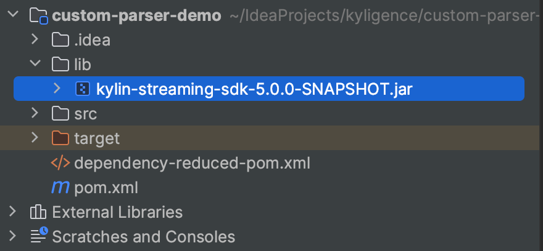Click the orange target folder icon
Image resolution: width=543 pixels, height=251 pixels.
pyautogui.click(x=60, y=138)
